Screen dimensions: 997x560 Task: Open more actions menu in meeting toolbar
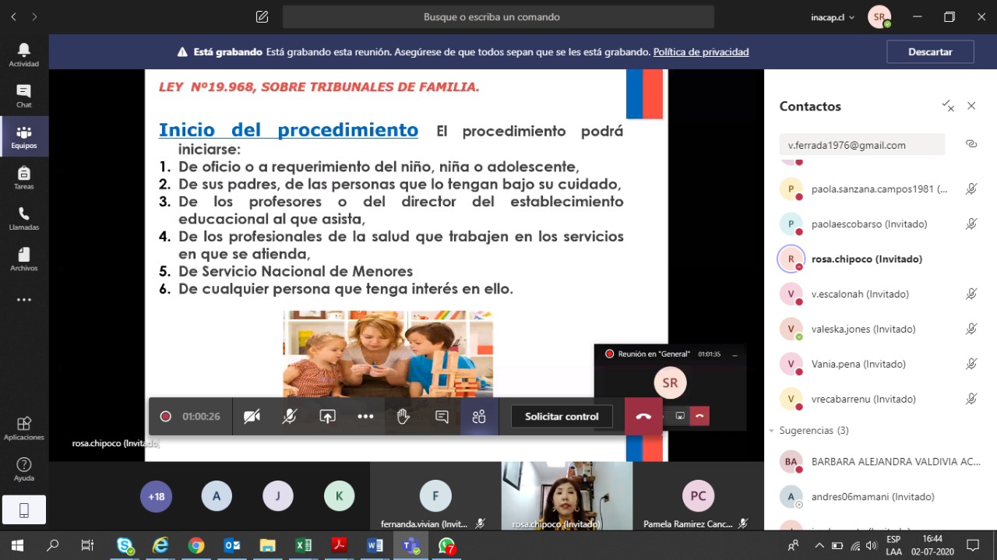(x=365, y=417)
